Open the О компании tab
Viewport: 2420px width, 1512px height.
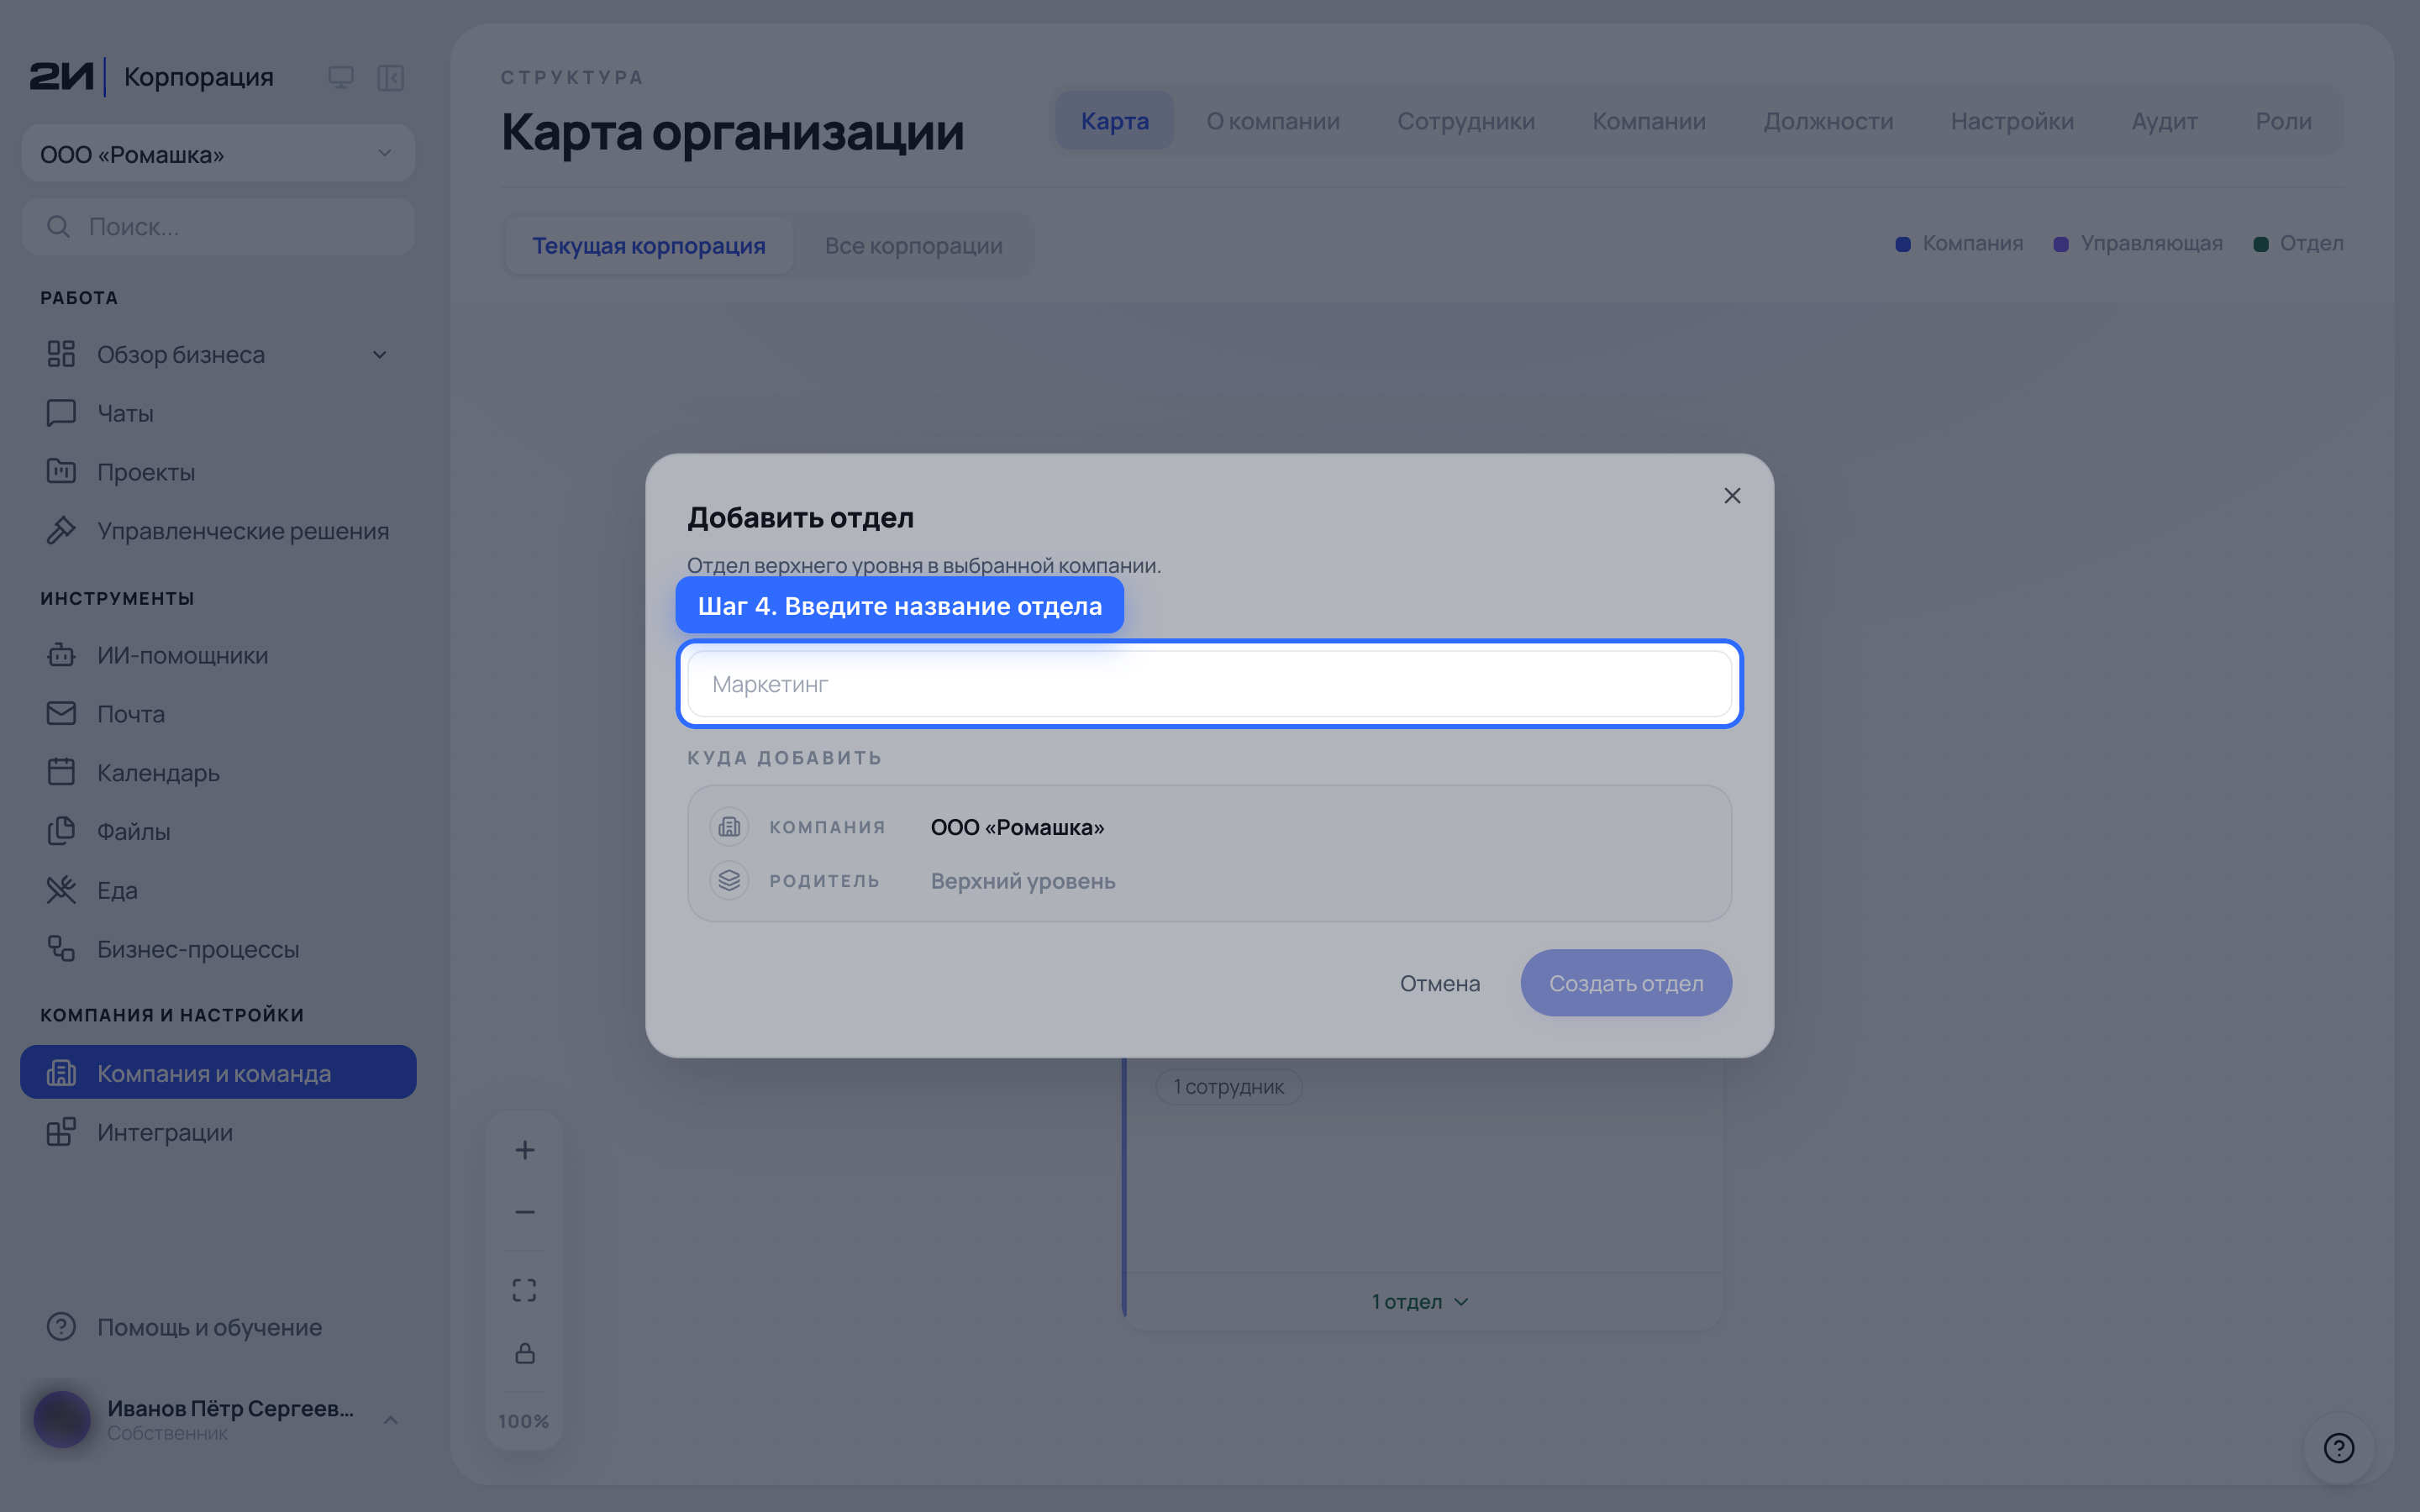pos(1273,121)
